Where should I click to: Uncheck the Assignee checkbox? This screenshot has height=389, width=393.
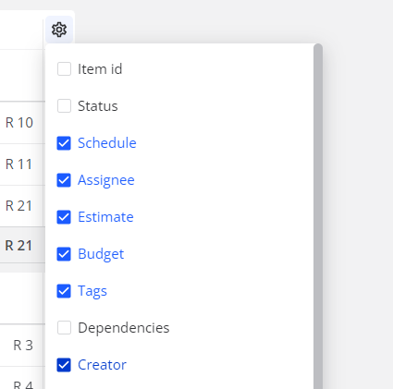pyautogui.click(x=64, y=180)
